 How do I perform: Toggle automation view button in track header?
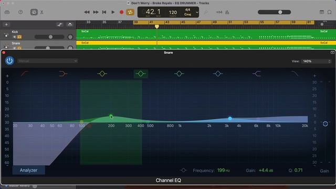(x=60, y=25)
